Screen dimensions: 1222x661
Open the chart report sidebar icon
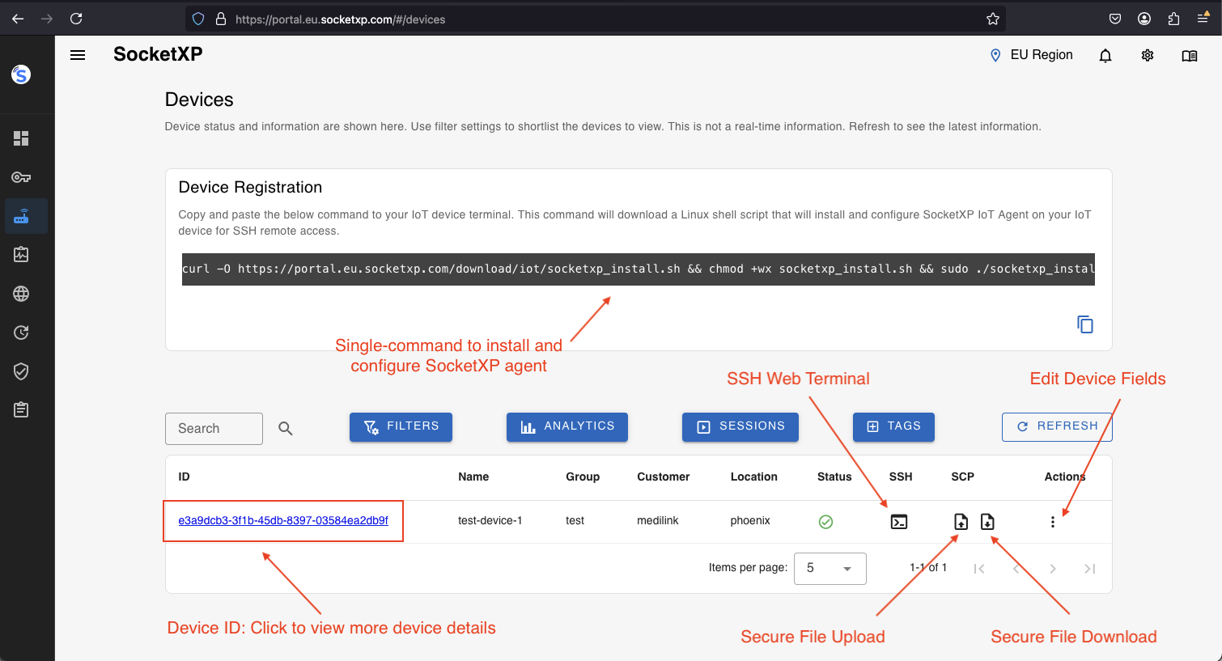[21, 255]
